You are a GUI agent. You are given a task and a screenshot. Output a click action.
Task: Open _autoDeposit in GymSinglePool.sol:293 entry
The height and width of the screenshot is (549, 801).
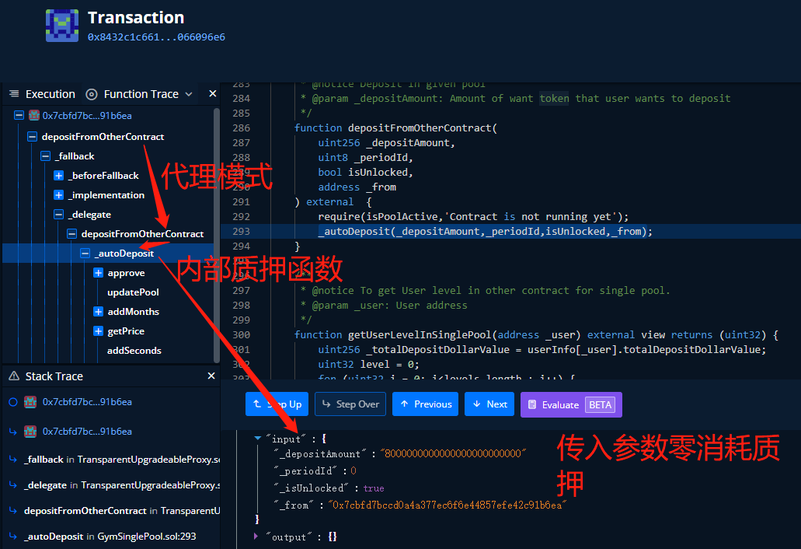pos(110,537)
